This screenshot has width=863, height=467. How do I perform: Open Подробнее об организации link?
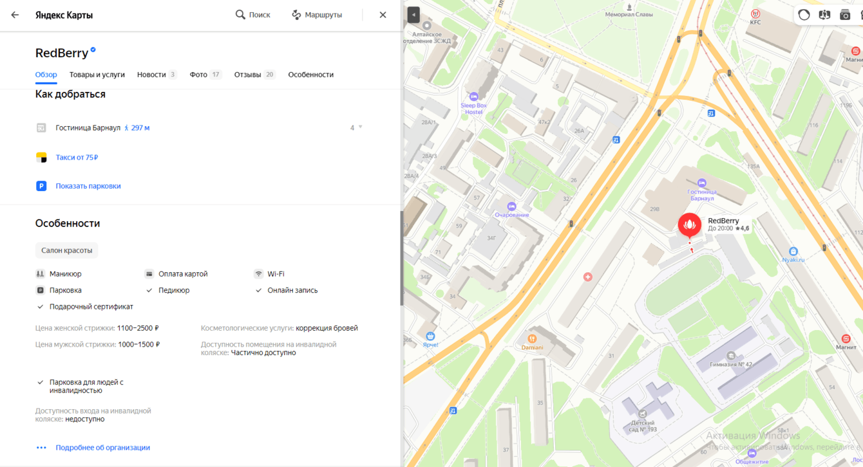click(x=103, y=448)
